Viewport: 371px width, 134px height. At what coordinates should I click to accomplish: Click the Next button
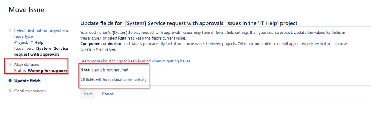point(88,94)
